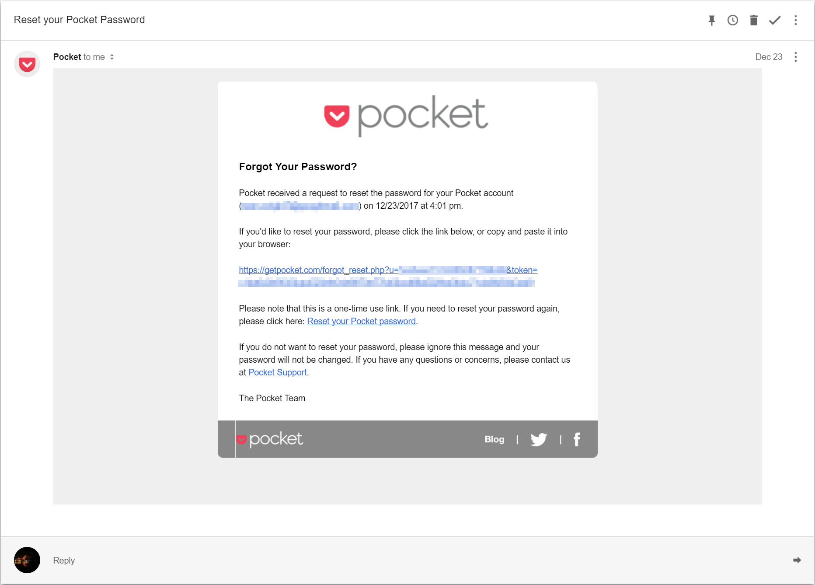
Task: Open the Blog link in the footer
Action: [x=494, y=439]
